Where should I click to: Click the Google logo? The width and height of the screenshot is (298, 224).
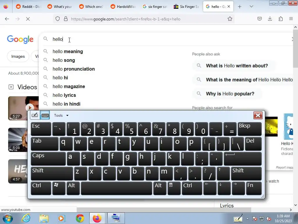coord(20,39)
